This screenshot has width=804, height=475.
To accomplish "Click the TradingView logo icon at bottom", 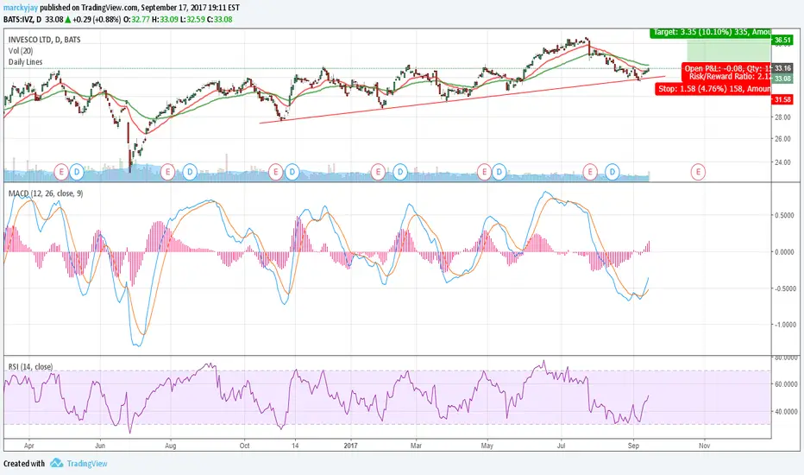I will pyautogui.click(x=56, y=463).
